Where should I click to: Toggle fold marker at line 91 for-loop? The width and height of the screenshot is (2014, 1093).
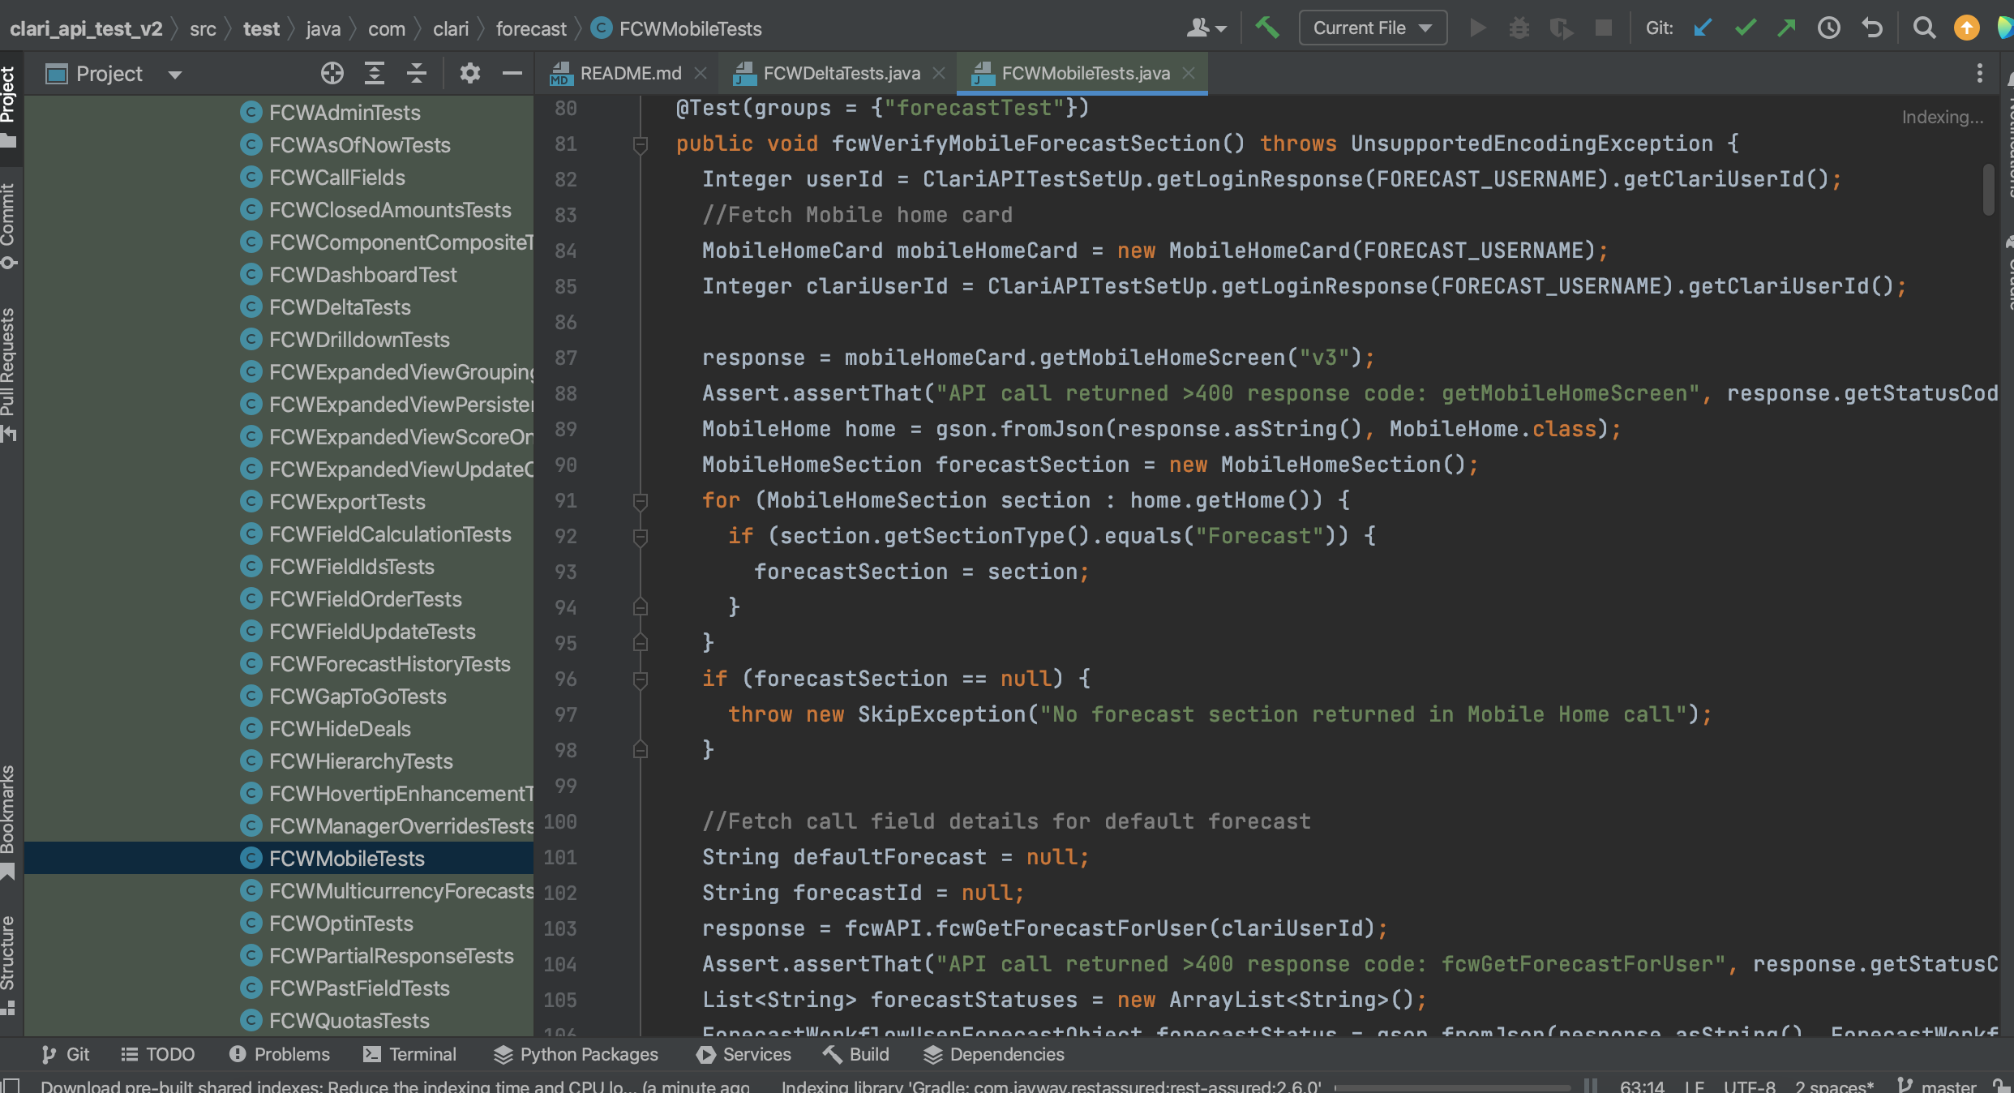[640, 501]
